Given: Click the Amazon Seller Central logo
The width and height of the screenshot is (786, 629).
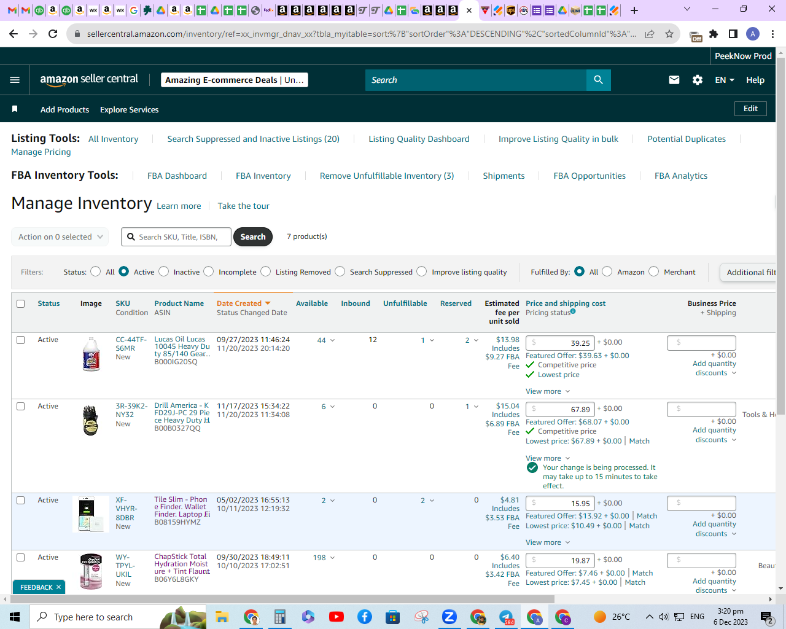Looking at the screenshot, I should (x=89, y=79).
